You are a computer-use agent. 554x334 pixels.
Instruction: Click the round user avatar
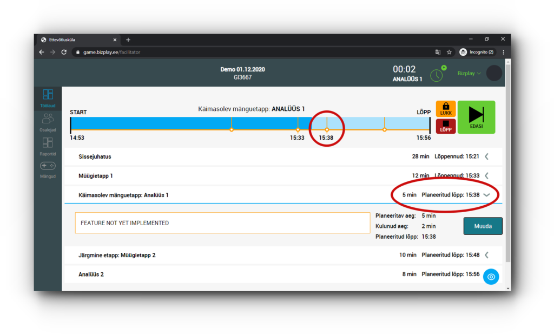pos(494,73)
